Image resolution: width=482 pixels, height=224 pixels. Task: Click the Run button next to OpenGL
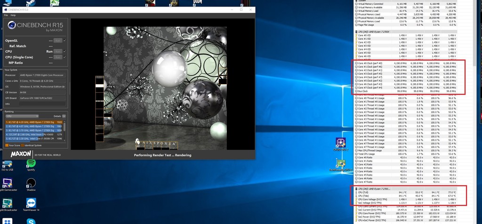58,40
